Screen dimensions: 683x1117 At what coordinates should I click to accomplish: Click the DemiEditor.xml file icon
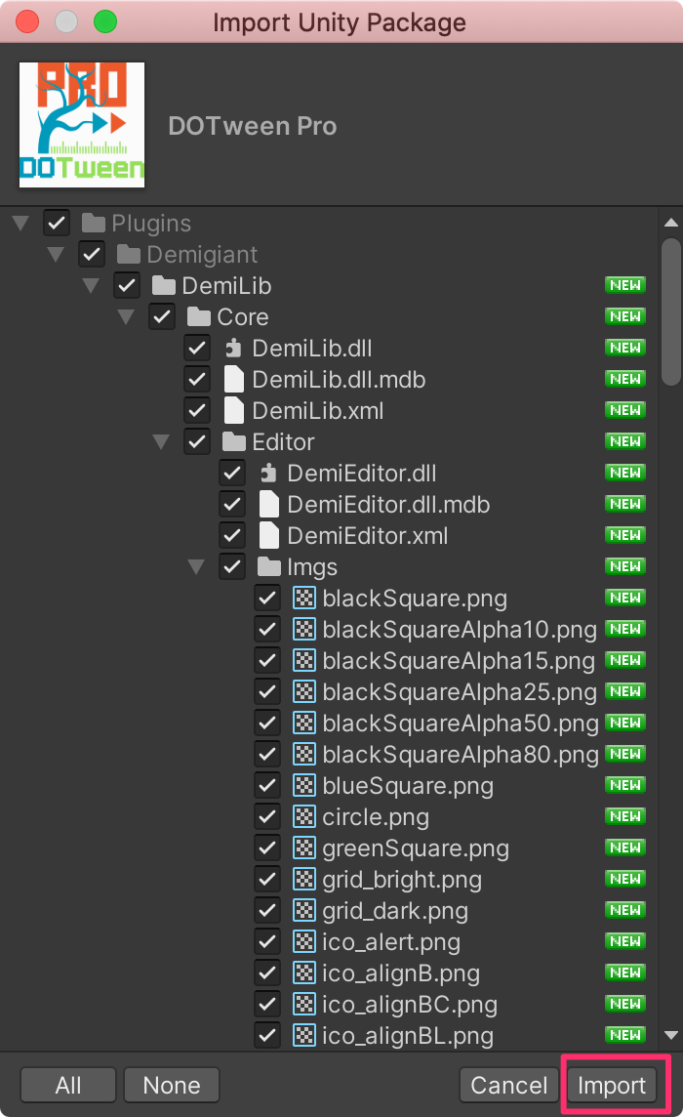click(268, 536)
